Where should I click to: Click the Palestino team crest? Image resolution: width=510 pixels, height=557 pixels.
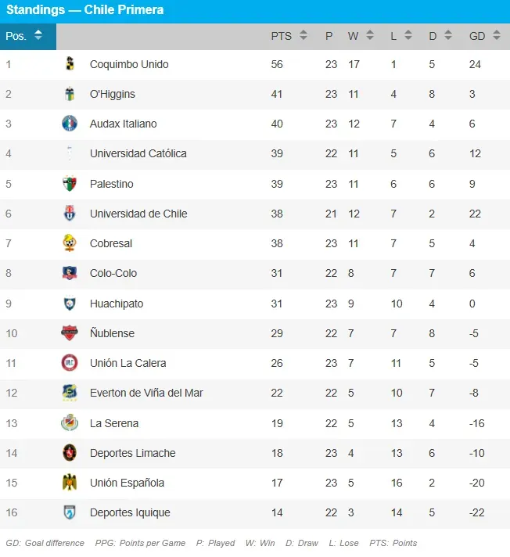[x=70, y=184]
